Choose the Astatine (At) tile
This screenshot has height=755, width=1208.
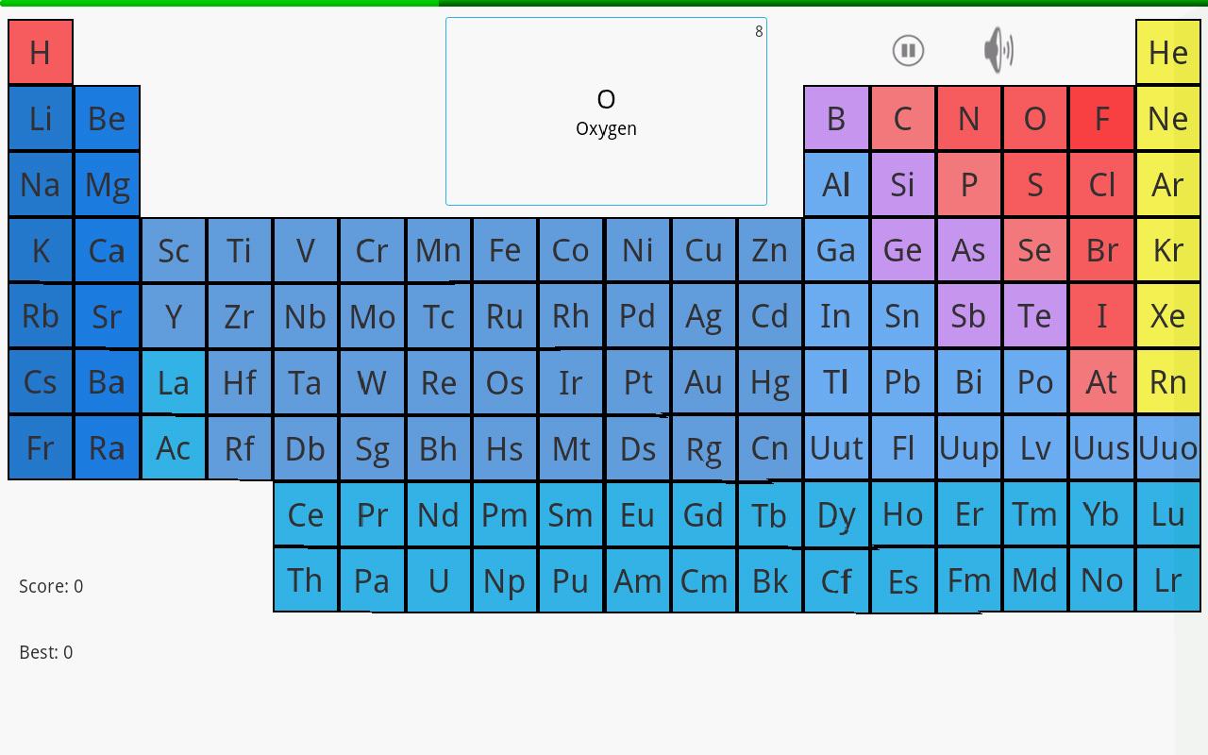[x=1101, y=382]
